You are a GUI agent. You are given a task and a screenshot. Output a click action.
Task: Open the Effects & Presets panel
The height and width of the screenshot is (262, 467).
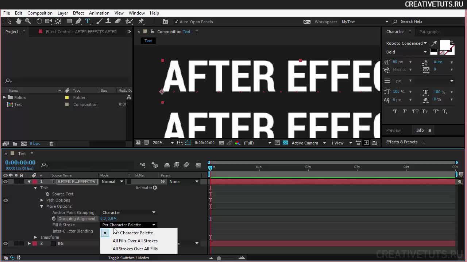point(402,142)
